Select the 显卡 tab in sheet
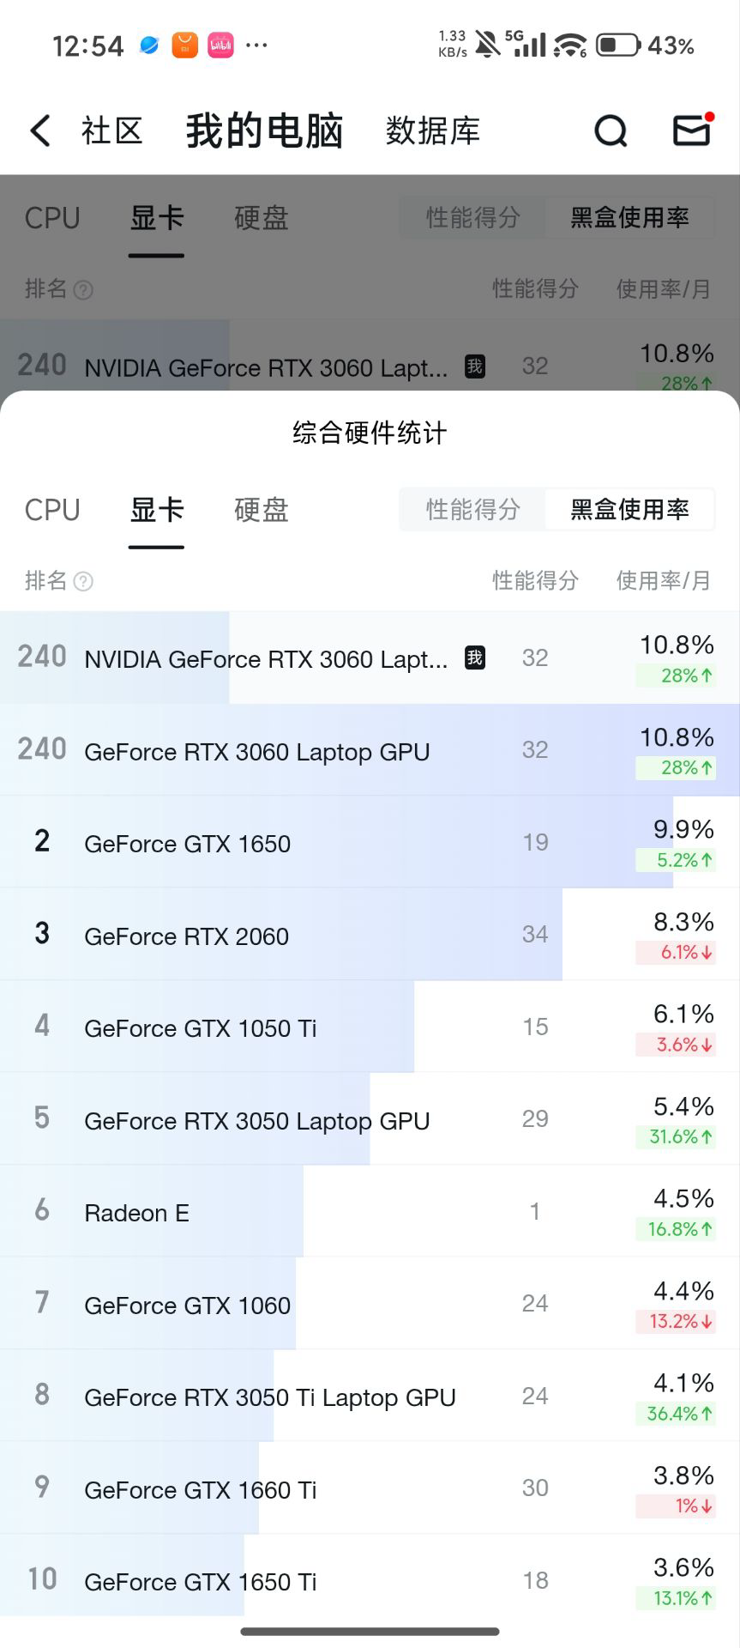Viewport: 740px width, 1648px height. (156, 510)
